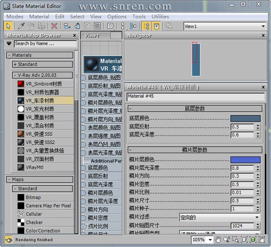Open browser options triangle menu
Screen dimensions: 271x247
click(9, 43)
